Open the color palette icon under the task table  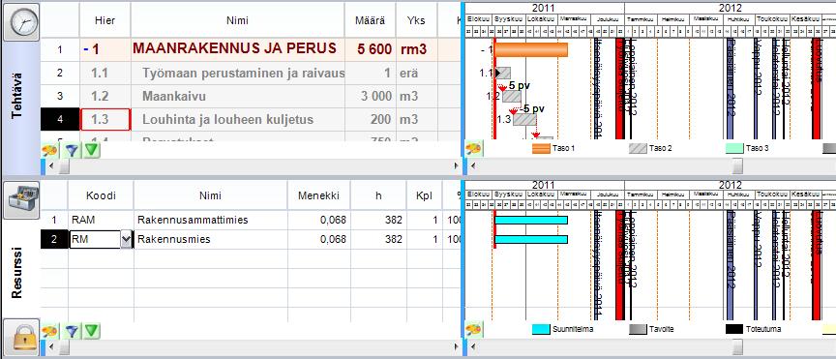tap(49, 150)
